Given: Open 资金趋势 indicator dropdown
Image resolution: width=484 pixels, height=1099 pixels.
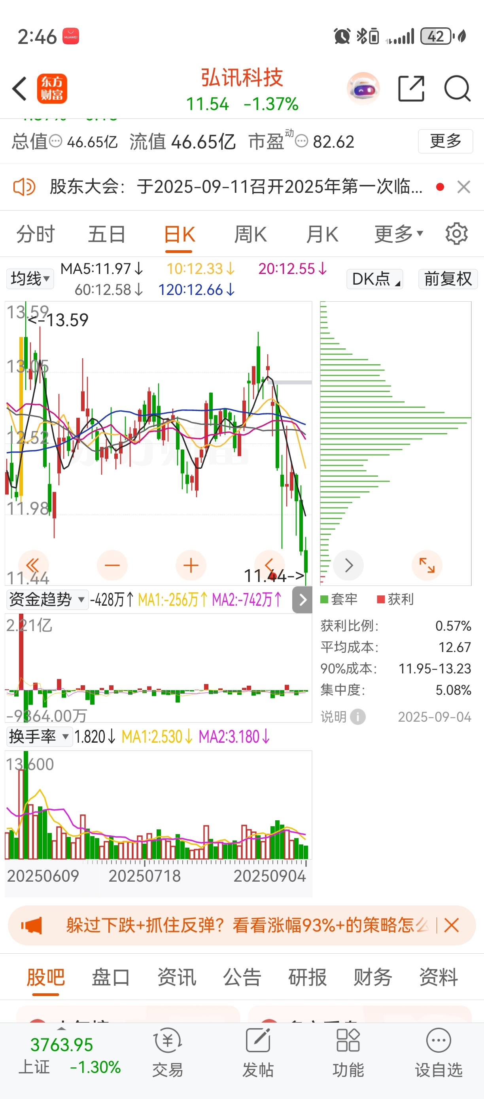Looking at the screenshot, I should click(x=47, y=599).
